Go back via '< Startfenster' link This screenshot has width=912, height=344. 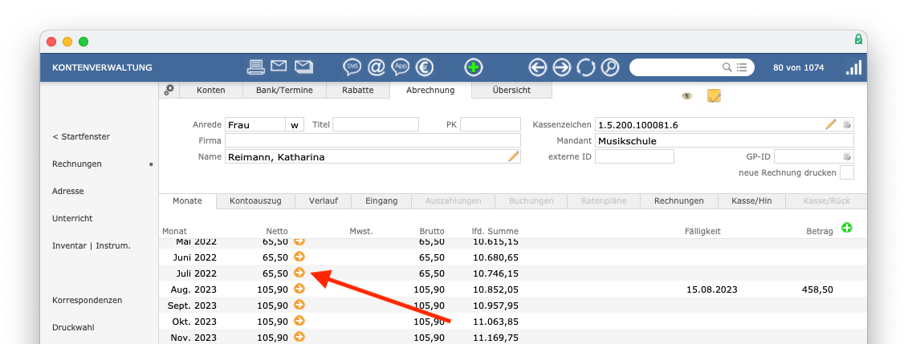tap(81, 136)
